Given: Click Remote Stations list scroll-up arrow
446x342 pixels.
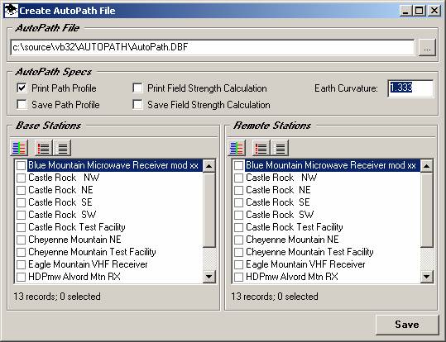Looking at the screenshot, I should click(x=427, y=166).
